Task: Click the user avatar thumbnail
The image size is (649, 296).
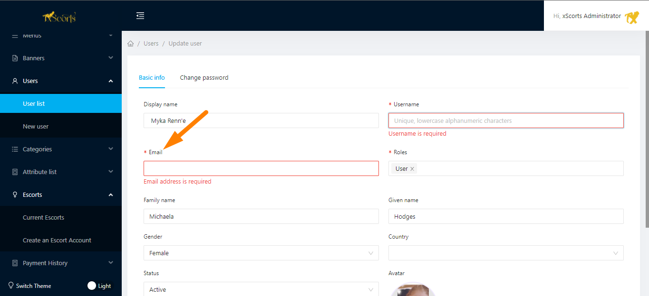Action: [x=413, y=289]
